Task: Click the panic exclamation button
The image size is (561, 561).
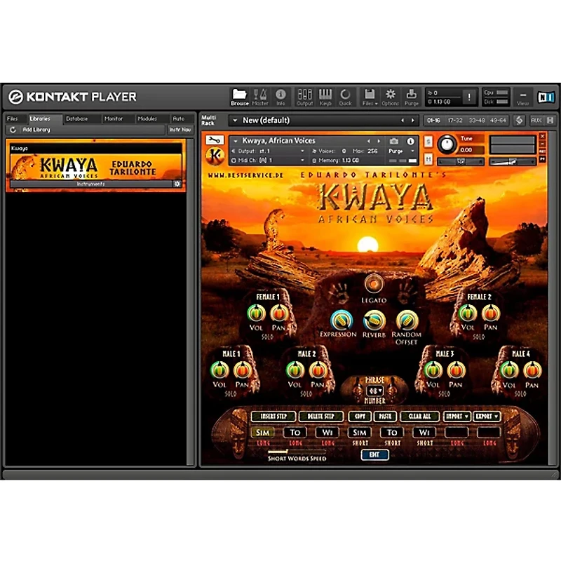Action: [468, 97]
